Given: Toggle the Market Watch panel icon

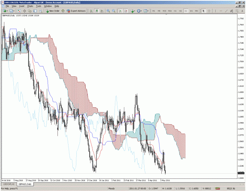Looking at the screenshot, I should [x=19, y=11].
